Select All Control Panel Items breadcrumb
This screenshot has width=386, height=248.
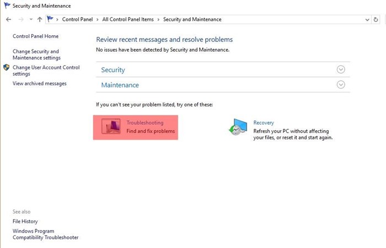128,19
